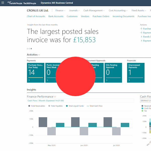Expand the Fixed Assets menu
This screenshot has width=151, height=151.
click(x=139, y=10)
